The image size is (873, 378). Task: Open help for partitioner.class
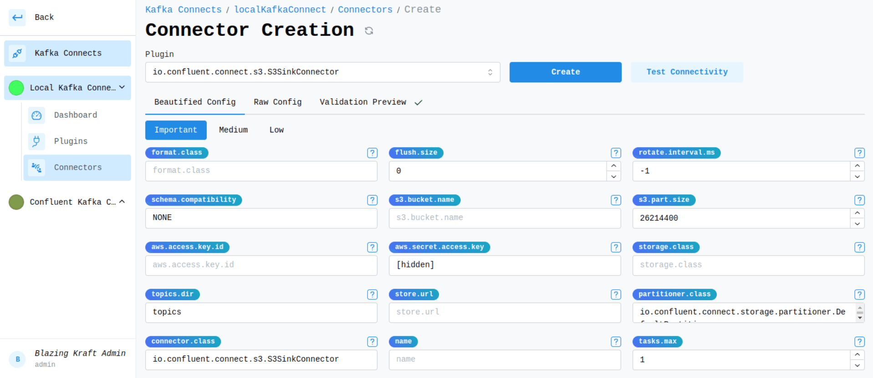(x=859, y=294)
